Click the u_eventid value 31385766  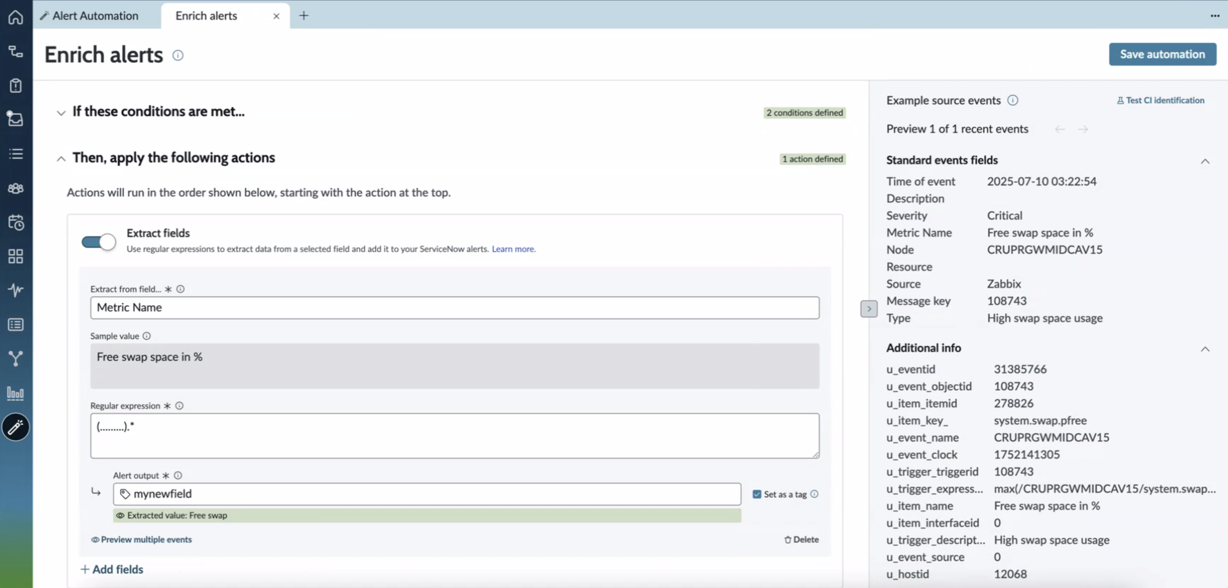pos(1020,369)
